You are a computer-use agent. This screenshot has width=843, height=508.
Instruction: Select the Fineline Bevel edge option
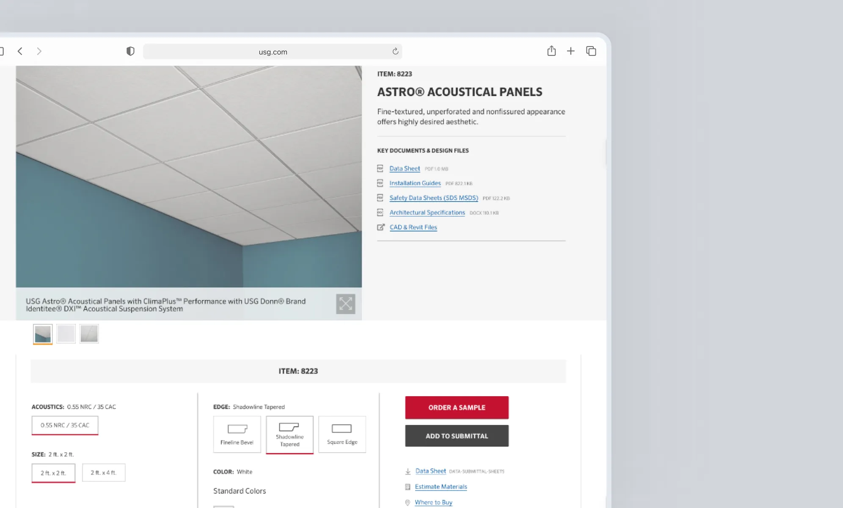(x=237, y=434)
